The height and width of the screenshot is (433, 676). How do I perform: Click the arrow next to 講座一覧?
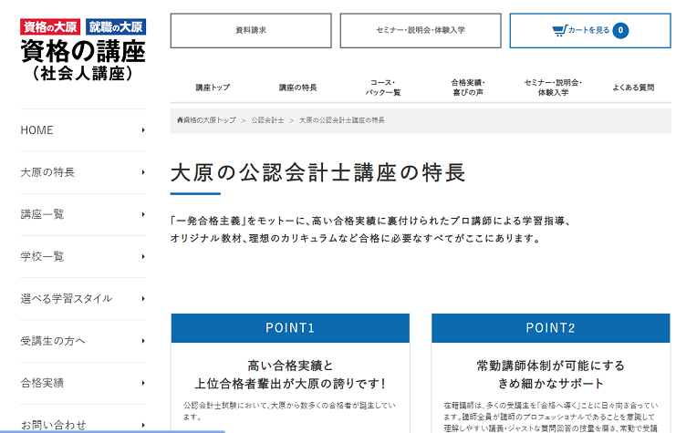click(x=143, y=214)
